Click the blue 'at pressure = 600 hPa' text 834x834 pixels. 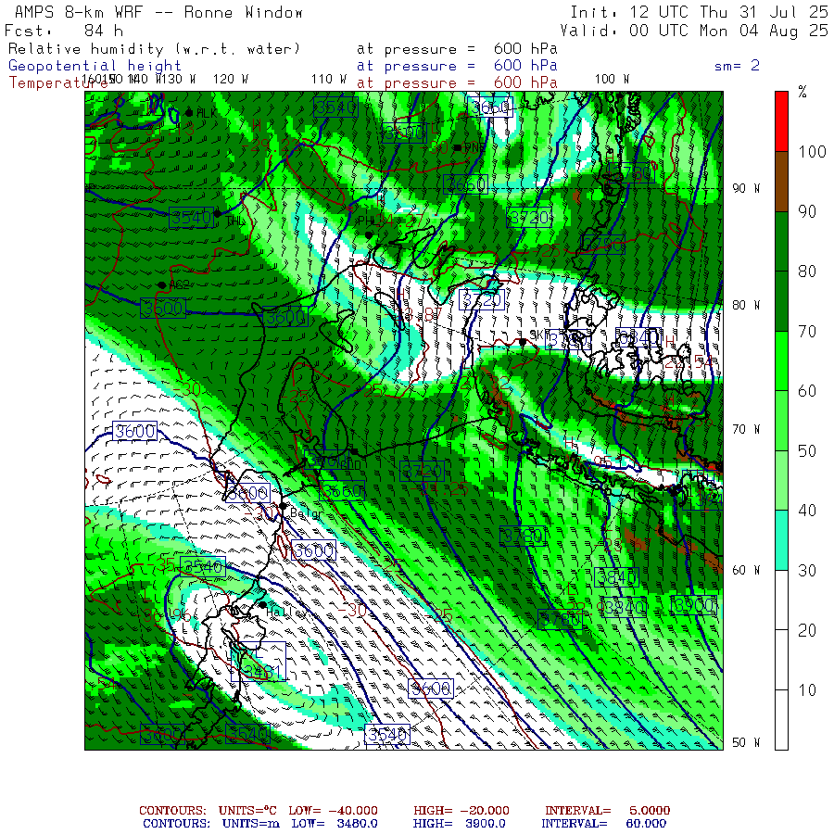click(458, 66)
